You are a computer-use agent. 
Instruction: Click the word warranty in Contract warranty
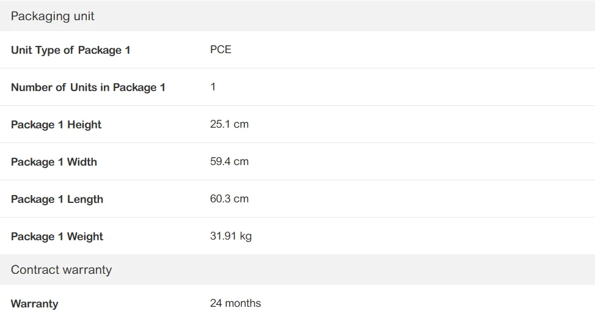point(88,270)
